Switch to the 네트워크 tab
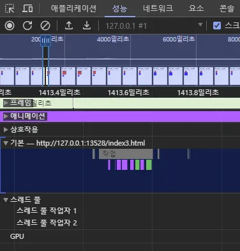Viewport: 240px width, 251px height. [158, 8]
